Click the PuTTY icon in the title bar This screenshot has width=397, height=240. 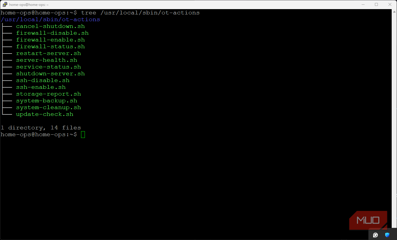point(5,4)
